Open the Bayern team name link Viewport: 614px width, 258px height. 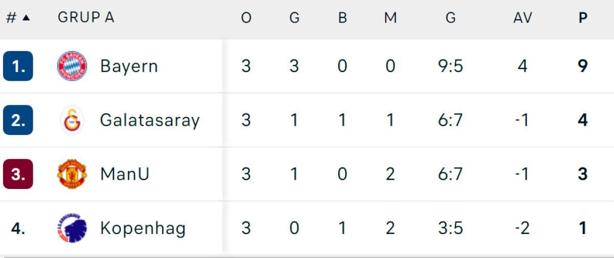(129, 66)
